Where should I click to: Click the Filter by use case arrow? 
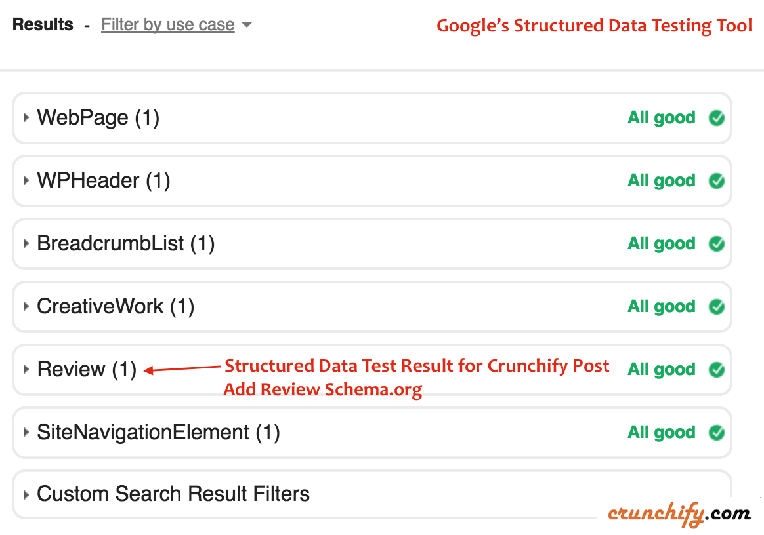click(x=247, y=26)
